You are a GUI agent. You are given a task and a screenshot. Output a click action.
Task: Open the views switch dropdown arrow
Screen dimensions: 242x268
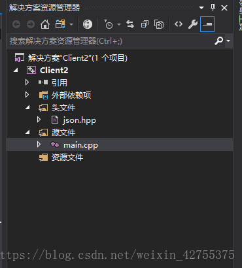pyautogui.click(x=71, y=24)
